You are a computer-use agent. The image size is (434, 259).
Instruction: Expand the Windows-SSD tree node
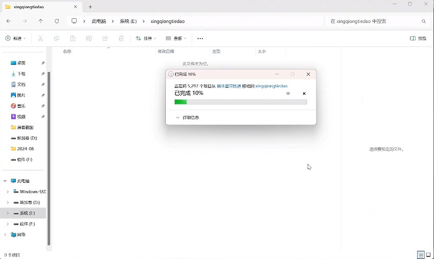click(x=8, y=192)
